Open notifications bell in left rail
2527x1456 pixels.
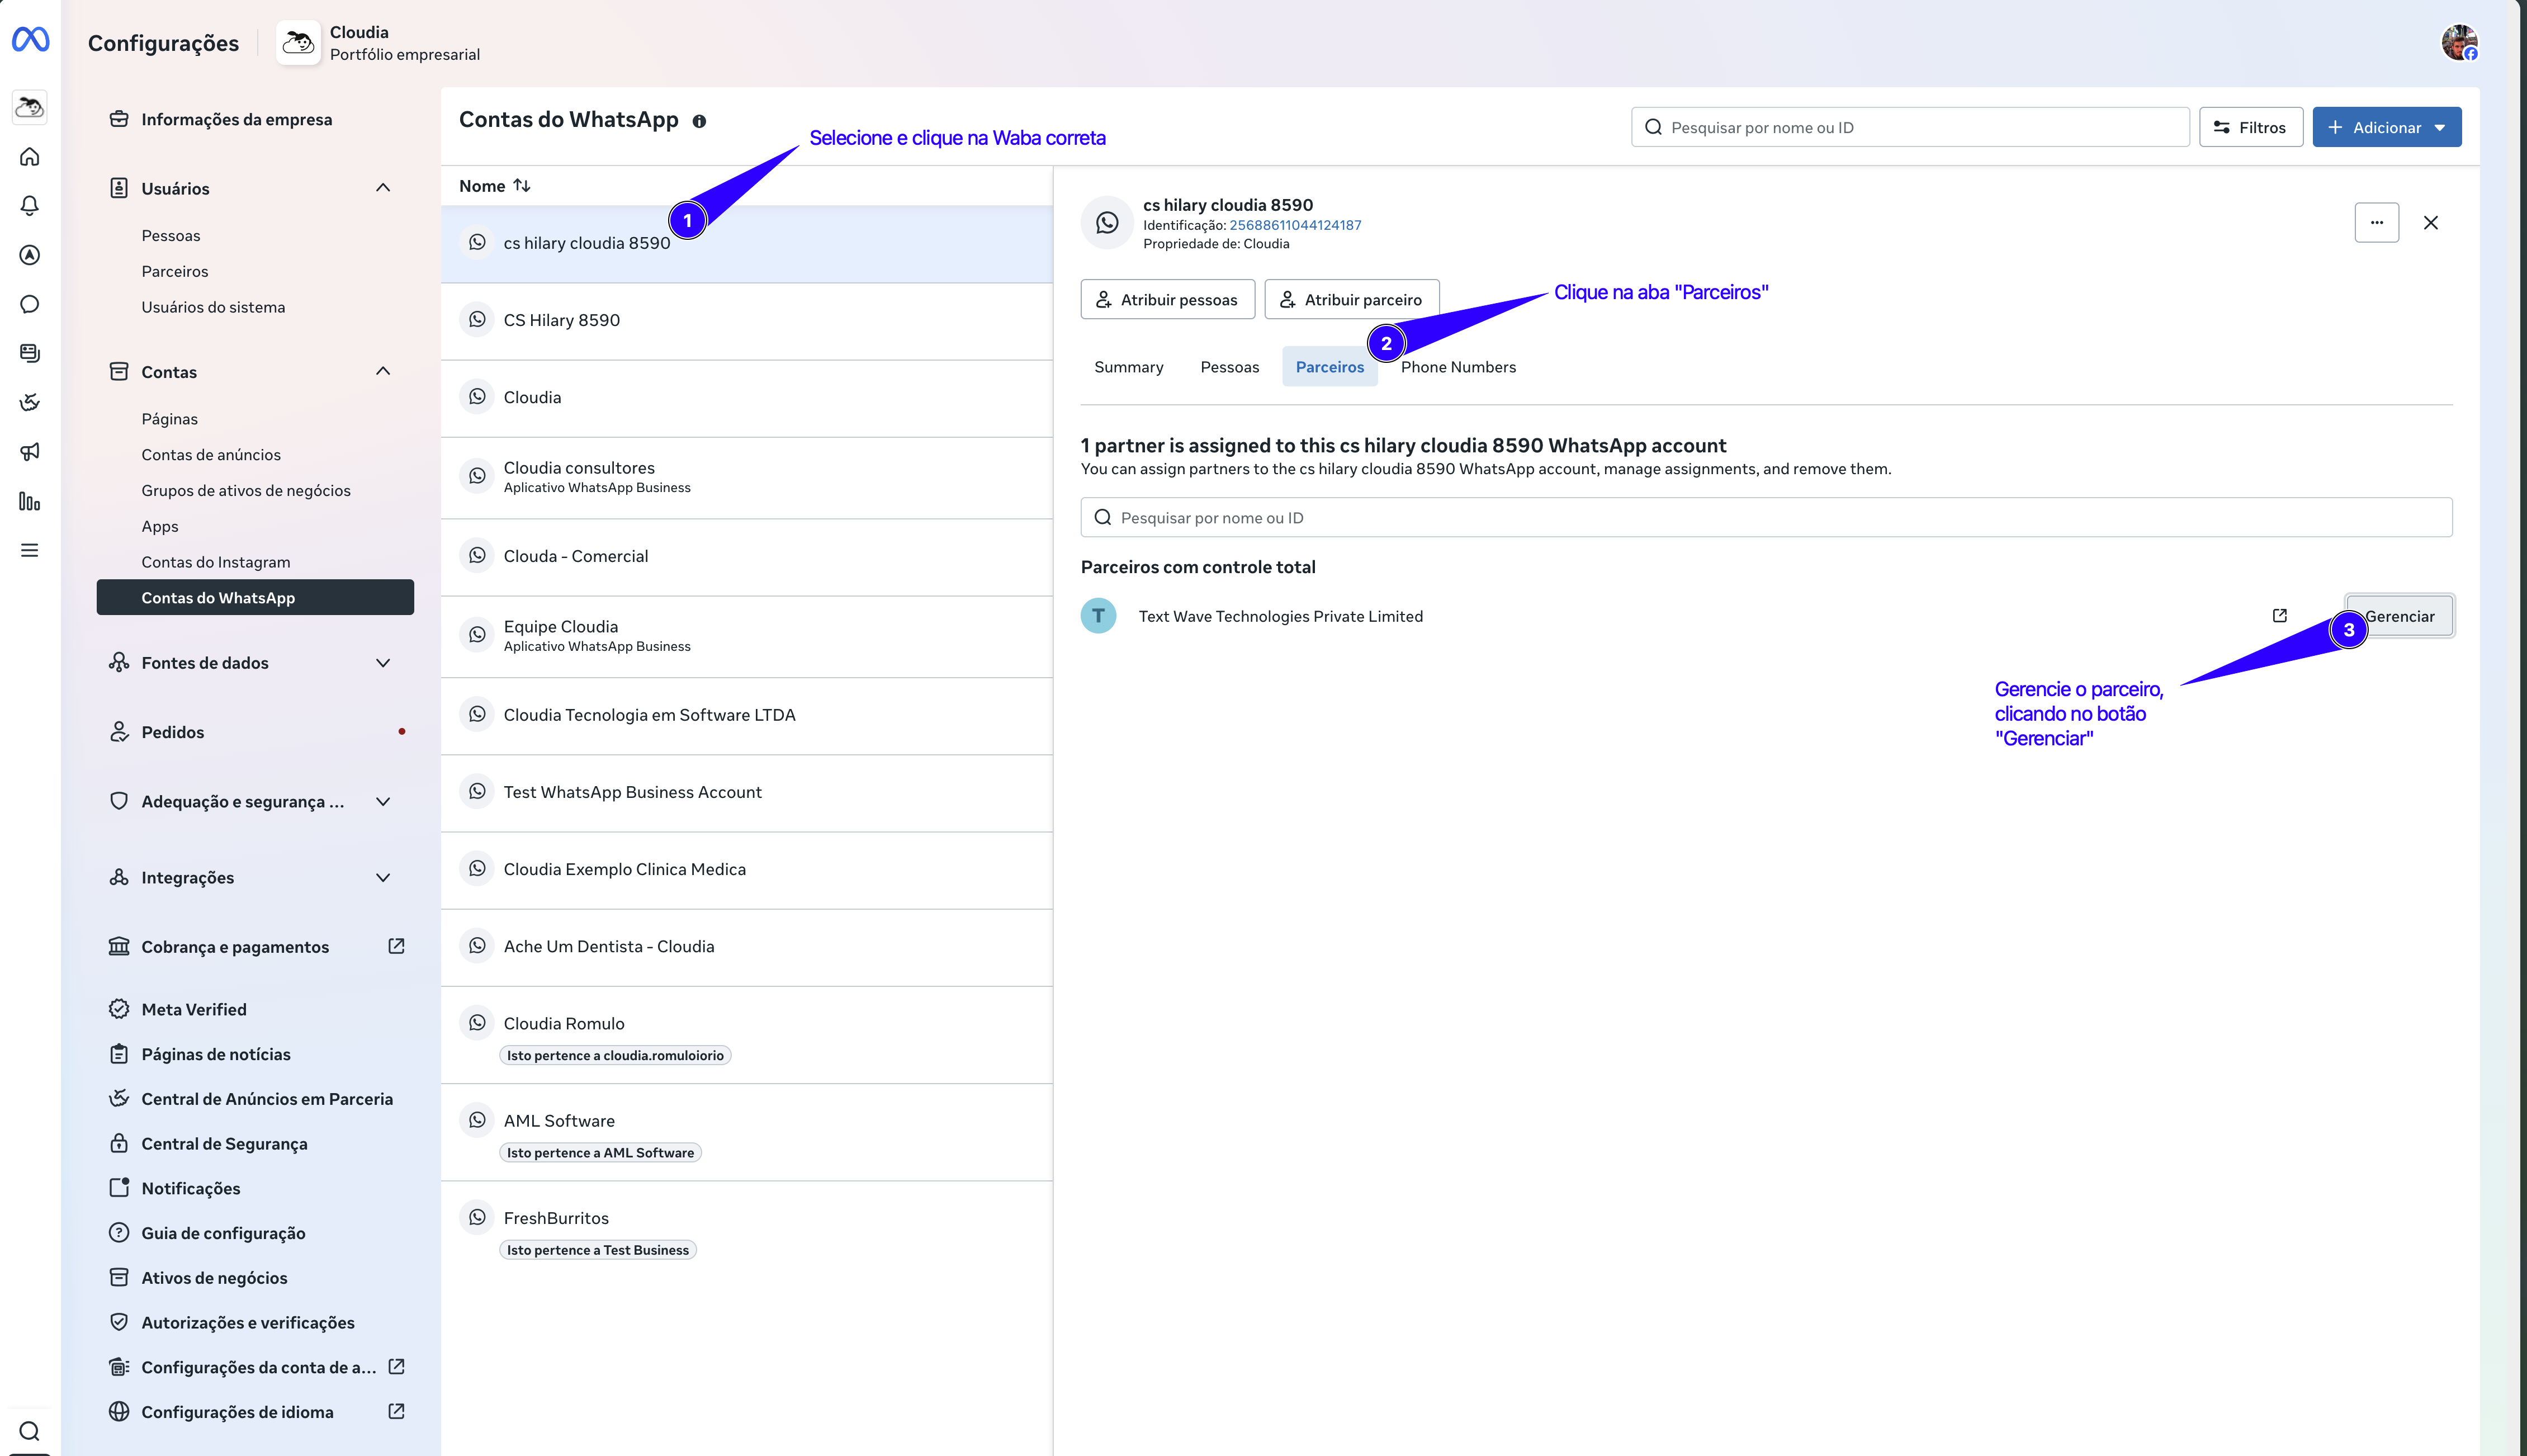[30, 206]
